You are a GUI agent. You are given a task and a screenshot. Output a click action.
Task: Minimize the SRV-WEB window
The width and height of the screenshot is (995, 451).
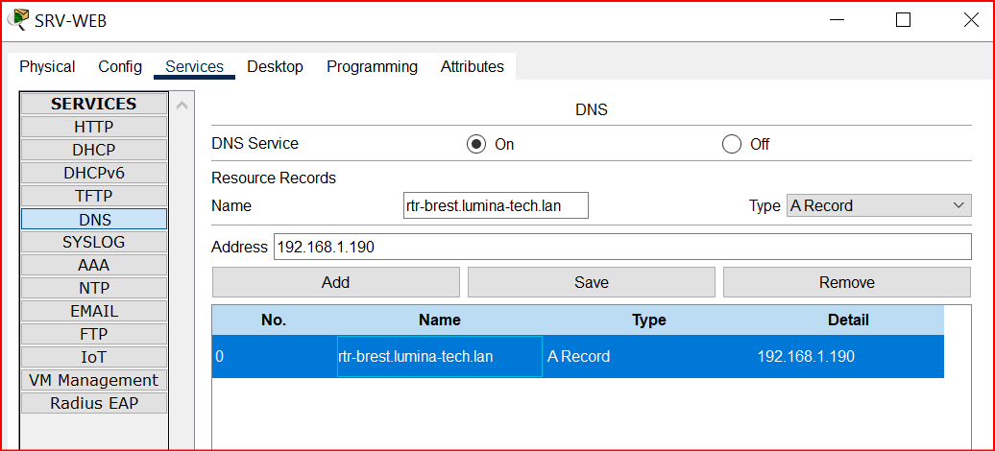click(837, 20)
